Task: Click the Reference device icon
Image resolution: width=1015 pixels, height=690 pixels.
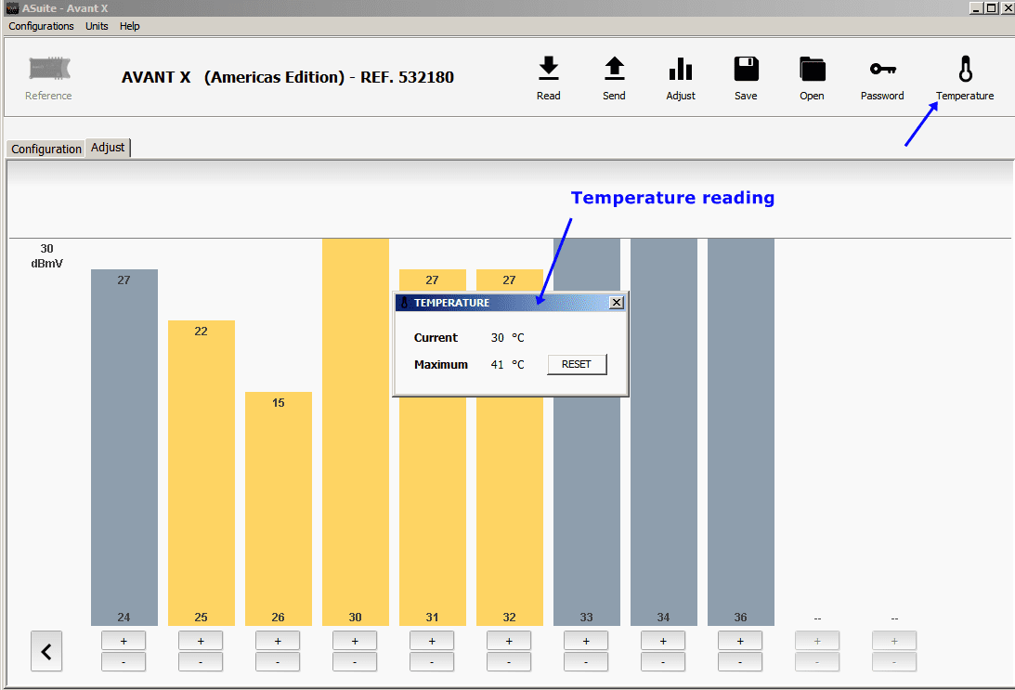Action: (x=49, y=69)
